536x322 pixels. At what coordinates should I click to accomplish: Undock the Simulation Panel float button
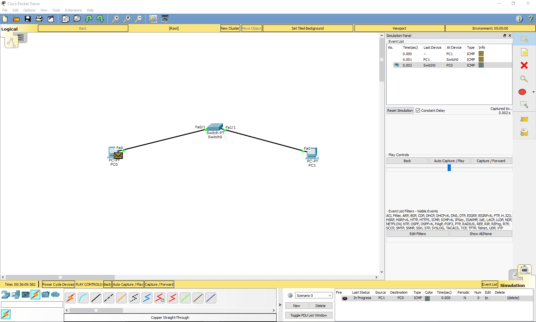coord(505,36)
